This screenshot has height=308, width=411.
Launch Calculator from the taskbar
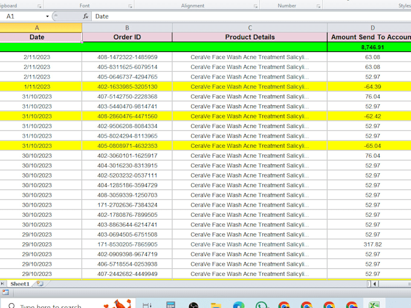tap(170, 305)
